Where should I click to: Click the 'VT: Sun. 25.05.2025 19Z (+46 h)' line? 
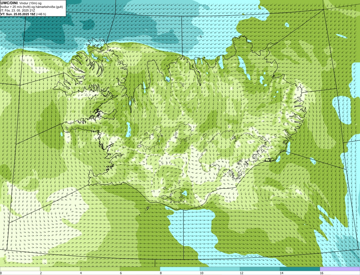[x=23, y=14]
